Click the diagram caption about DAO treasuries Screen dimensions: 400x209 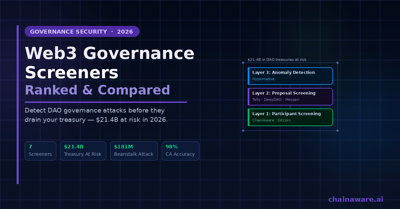[277, 60]
